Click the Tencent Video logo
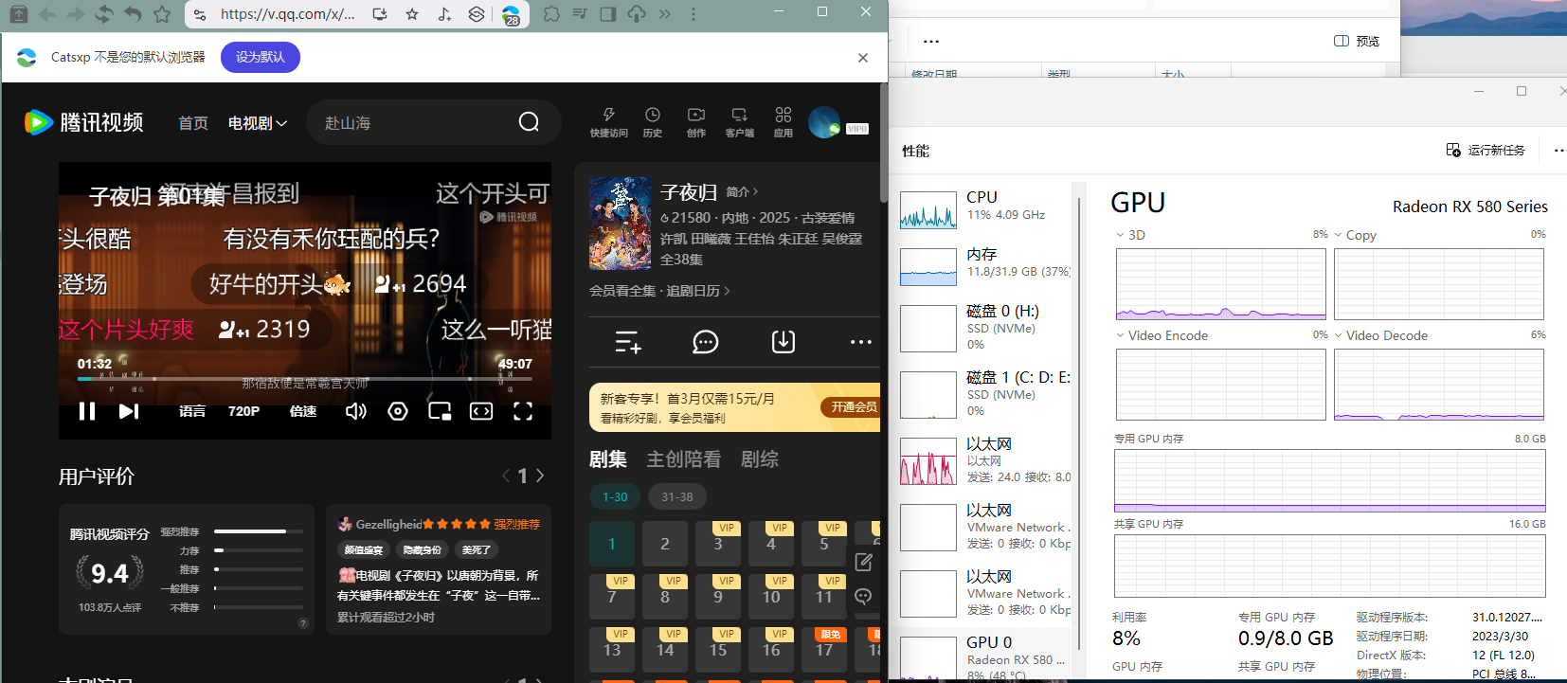1567x683 pixels. pos(83,122)
